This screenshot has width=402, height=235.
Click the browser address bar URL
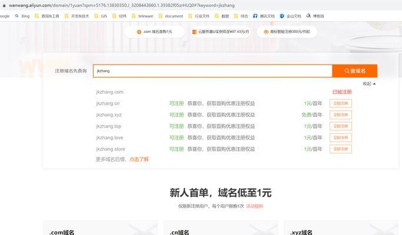click(122, 5)
